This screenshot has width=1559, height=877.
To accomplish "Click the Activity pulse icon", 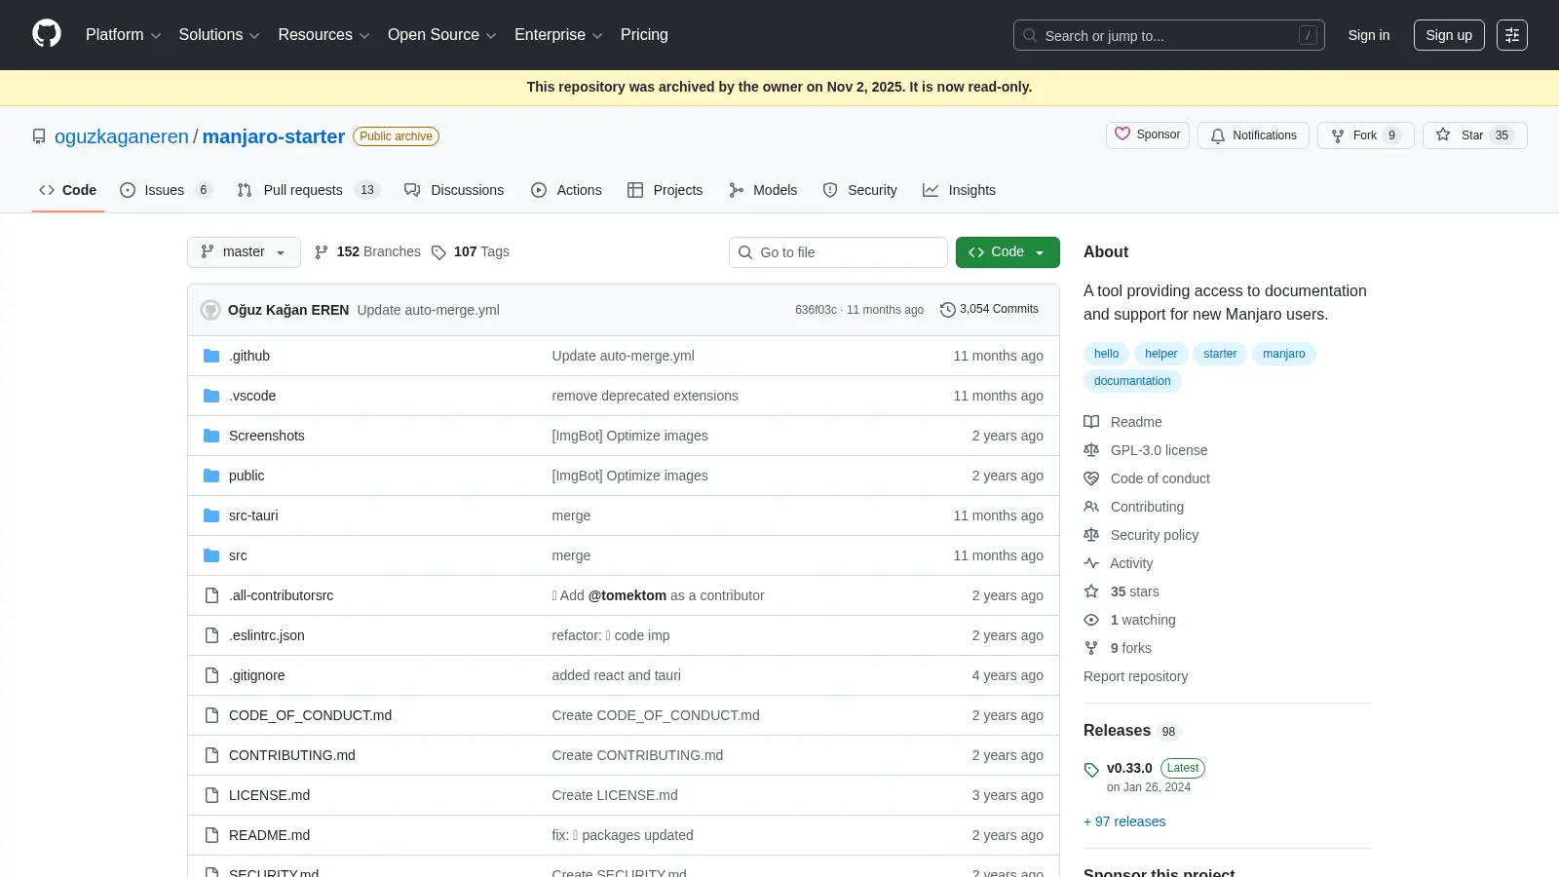I will click(1091, 563).
